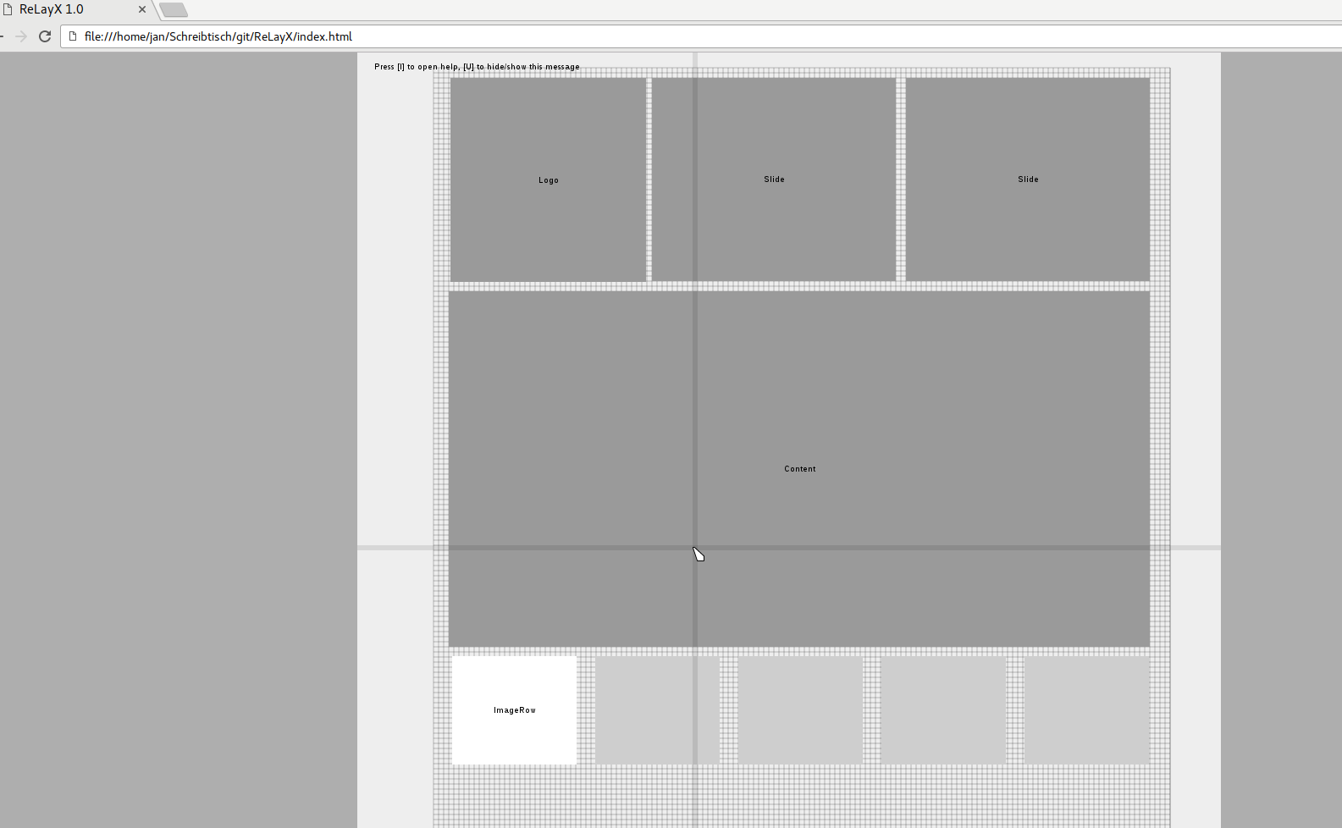This screenshot has width=1342, height=828.
Task: Select the fourth ImageRow placeholder
Action: [943, 710]
